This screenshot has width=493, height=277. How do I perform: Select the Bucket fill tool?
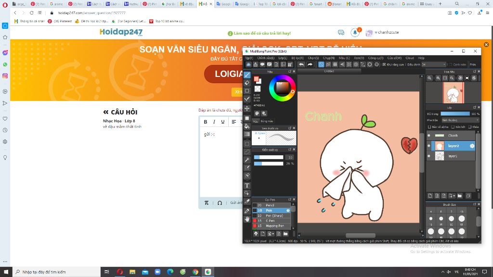[x=247, y=126]
